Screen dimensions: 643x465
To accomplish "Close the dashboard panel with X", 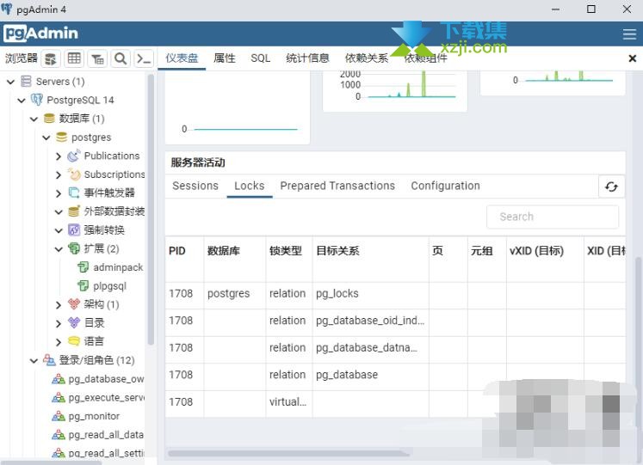I will pyautogui.click(x=633, y=58).
